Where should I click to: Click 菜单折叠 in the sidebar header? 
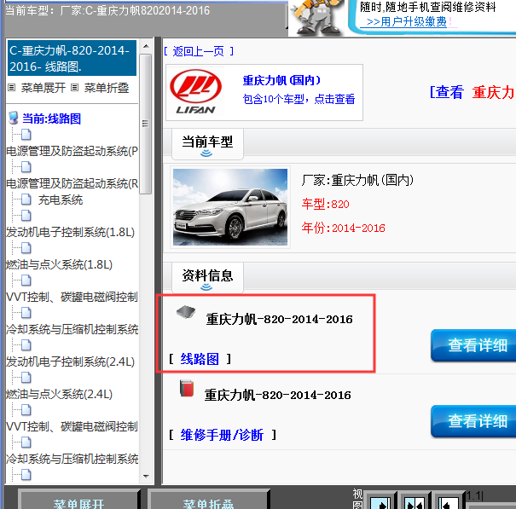[107, 88]
